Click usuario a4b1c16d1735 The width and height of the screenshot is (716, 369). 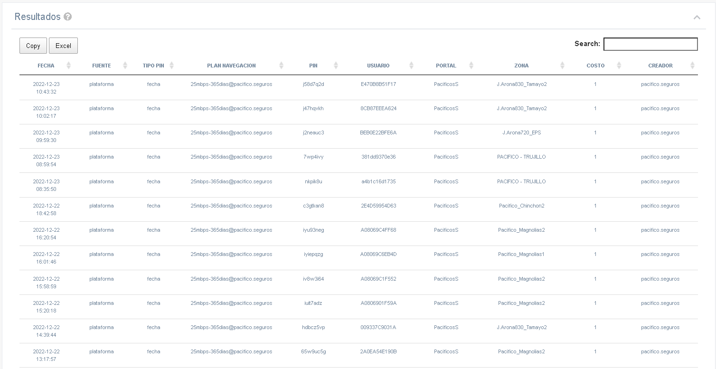(378, 181)
